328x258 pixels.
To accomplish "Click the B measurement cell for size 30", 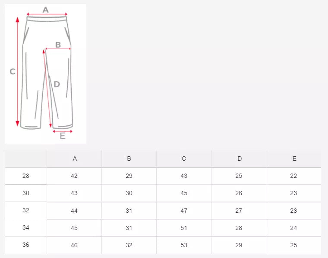I will point(129,193).
